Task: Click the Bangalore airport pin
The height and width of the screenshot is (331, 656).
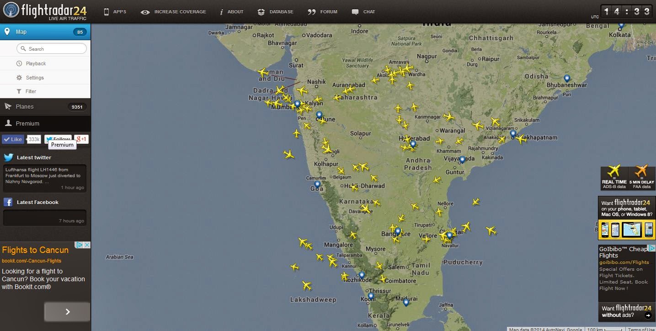Action: tap(398, 232)
